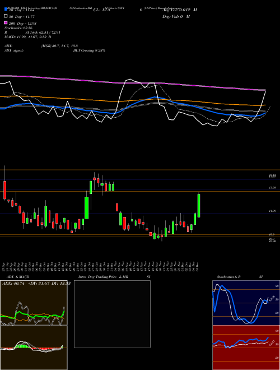Click the '(MGR) 40.7, 31.7, 13.3' ADX values
This screenshot has height=370, width=280.
pos(59,46)
